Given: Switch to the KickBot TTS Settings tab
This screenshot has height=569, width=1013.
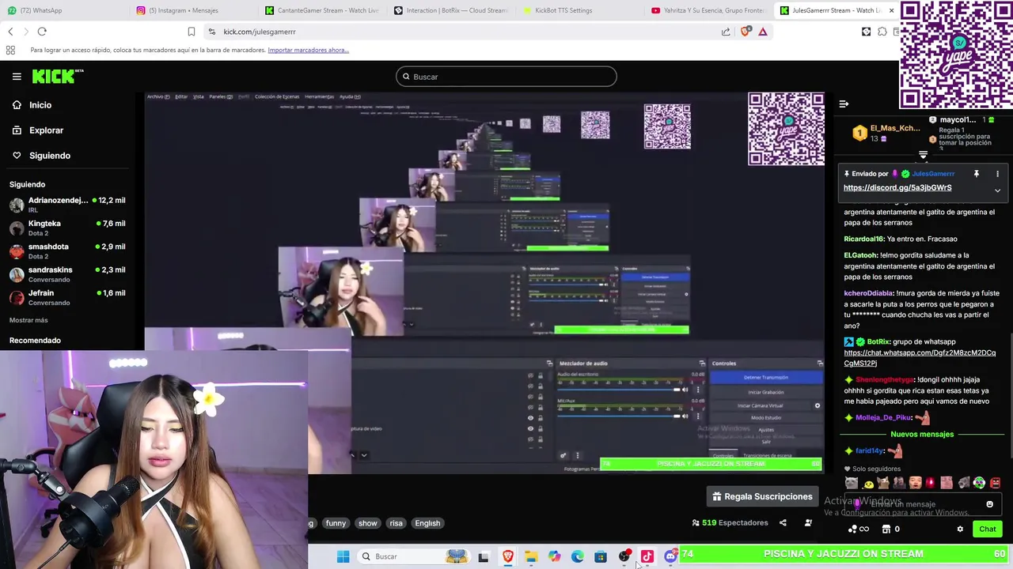Looking at the screenshot, I should (579, 10).
